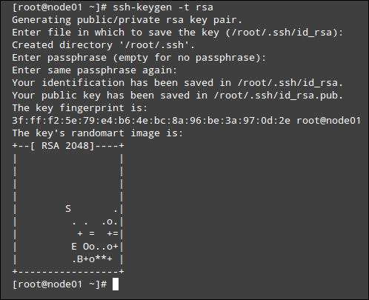Click the Generating public/private rsa key pair line
This screenshot has width=369, height=300.
click(x=127, y=20)
